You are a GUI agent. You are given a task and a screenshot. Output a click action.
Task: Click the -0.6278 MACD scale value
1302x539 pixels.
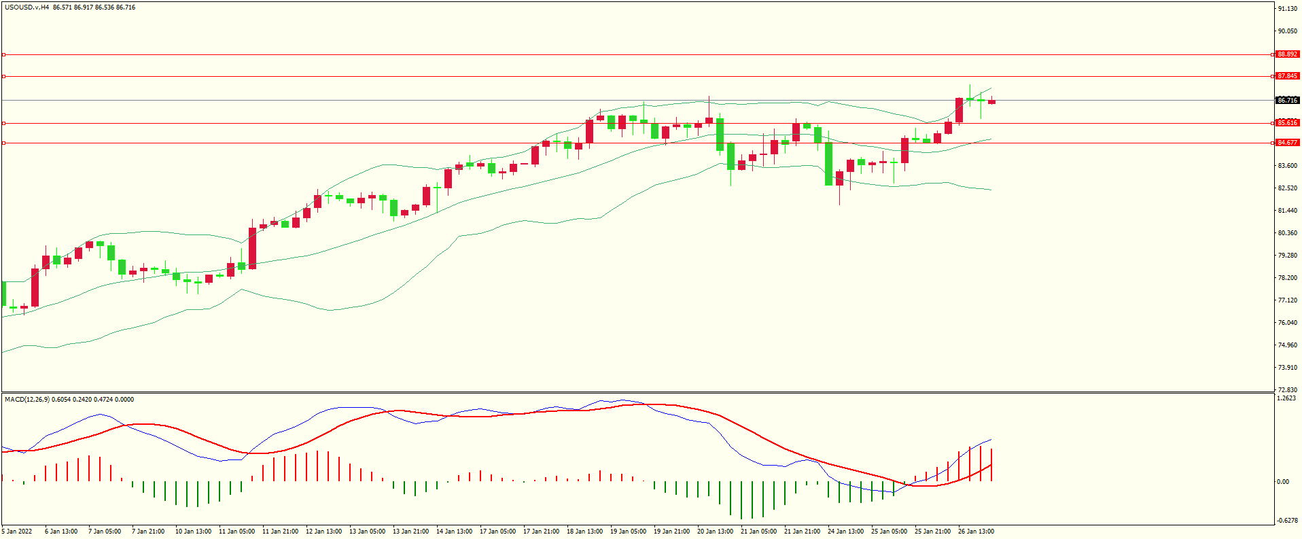[x=1288, y=521]
